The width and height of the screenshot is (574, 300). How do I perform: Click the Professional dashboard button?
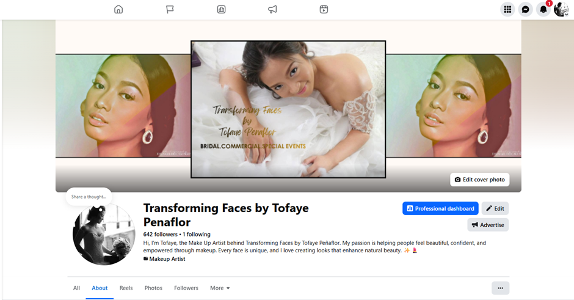pyautogui.click(x=440, y=208)
